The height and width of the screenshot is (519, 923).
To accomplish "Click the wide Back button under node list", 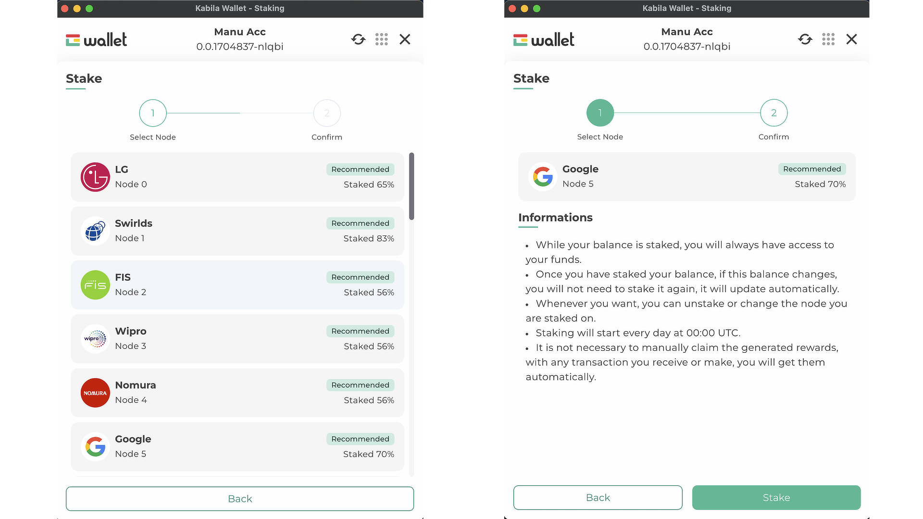I will point(240,499).
